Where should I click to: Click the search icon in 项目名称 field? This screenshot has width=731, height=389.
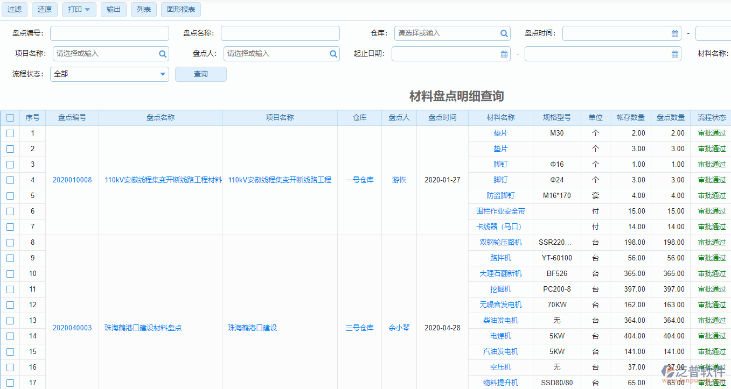point(163,54)
